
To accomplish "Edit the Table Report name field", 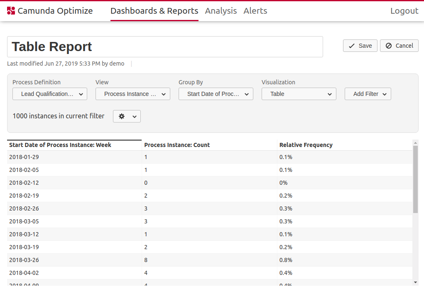I will (165, 47).
